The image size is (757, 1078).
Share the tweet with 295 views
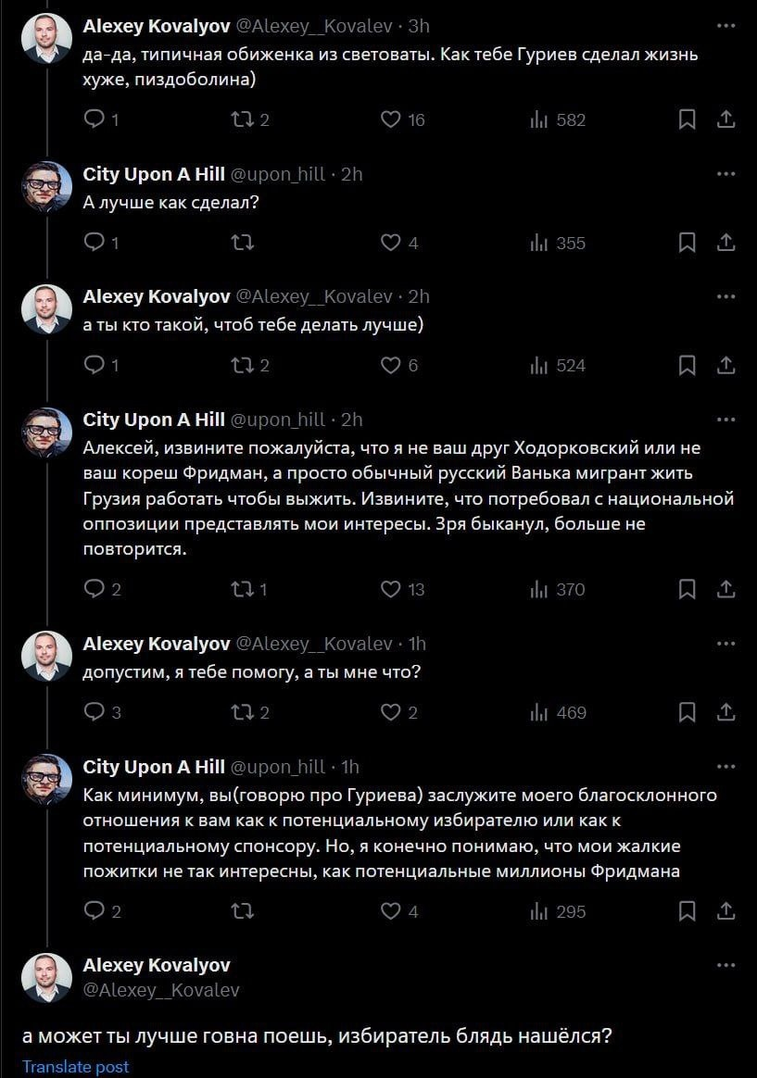click(x=727, y=911)
